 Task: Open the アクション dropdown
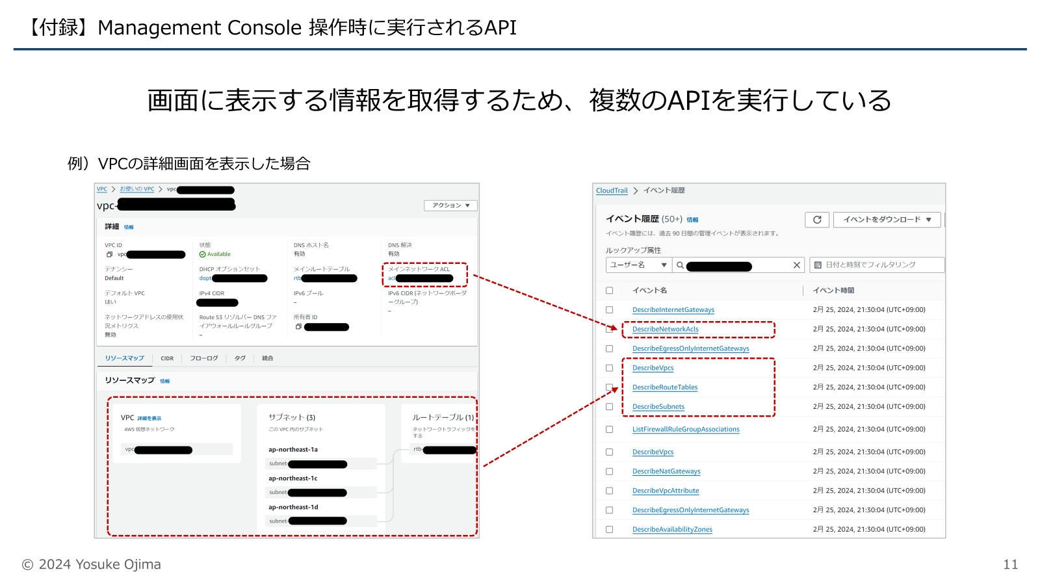(449, 205)
